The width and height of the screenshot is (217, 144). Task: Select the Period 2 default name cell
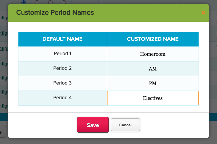tap(63, 68)
